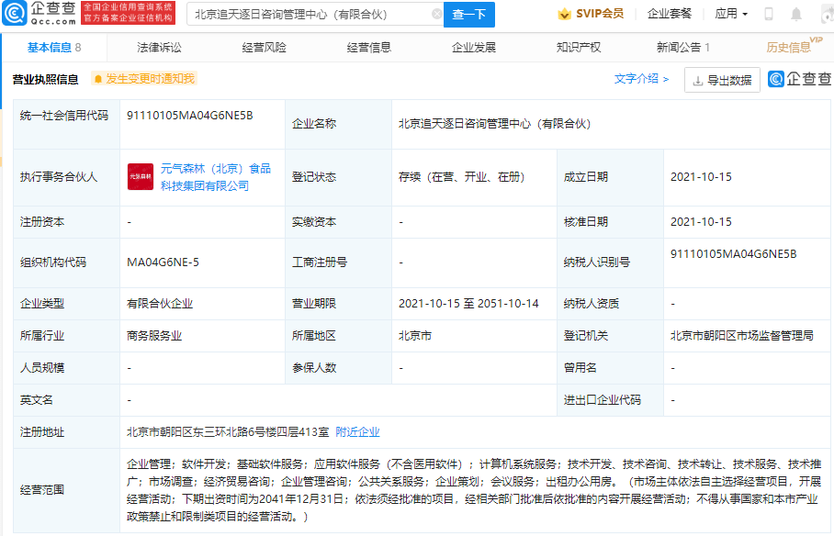The width and height of the screenshot is (834, 536).
Task: Click the Qcc.com logo in the header
Action: pyautogui.click(x=40, y=13)
